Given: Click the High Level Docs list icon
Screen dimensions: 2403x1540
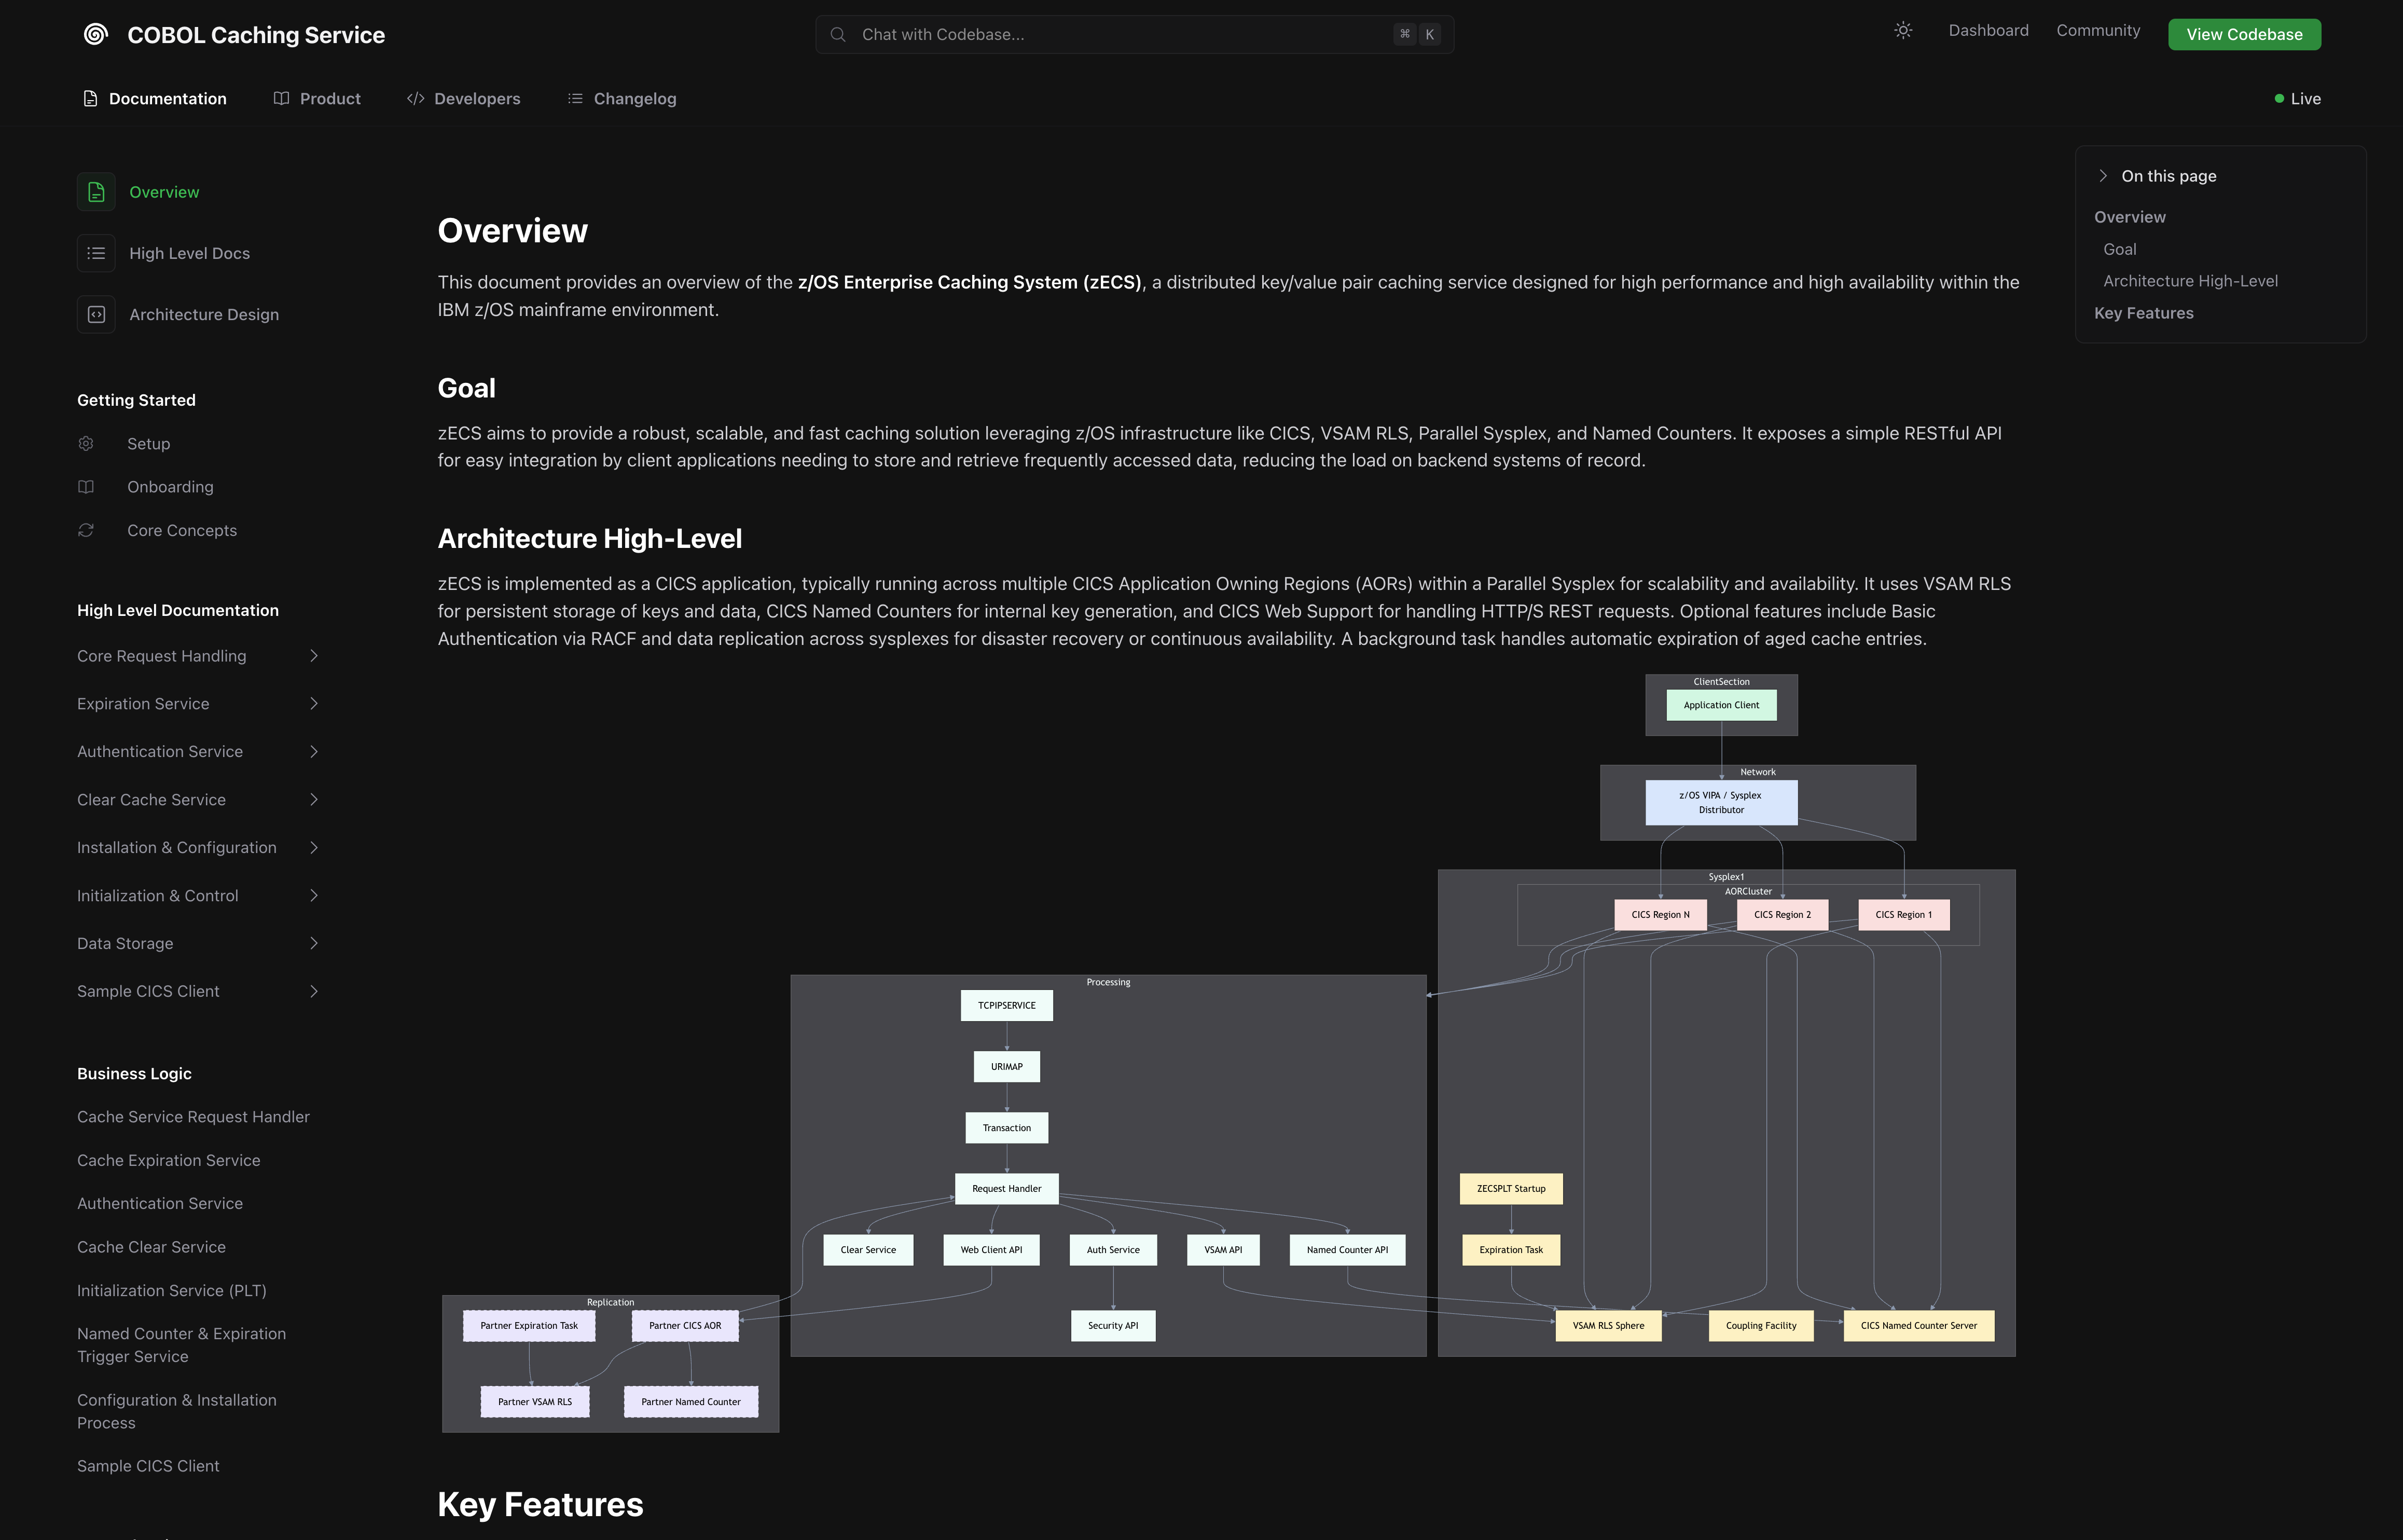Looking at the screenshot, I should point(96,253).
